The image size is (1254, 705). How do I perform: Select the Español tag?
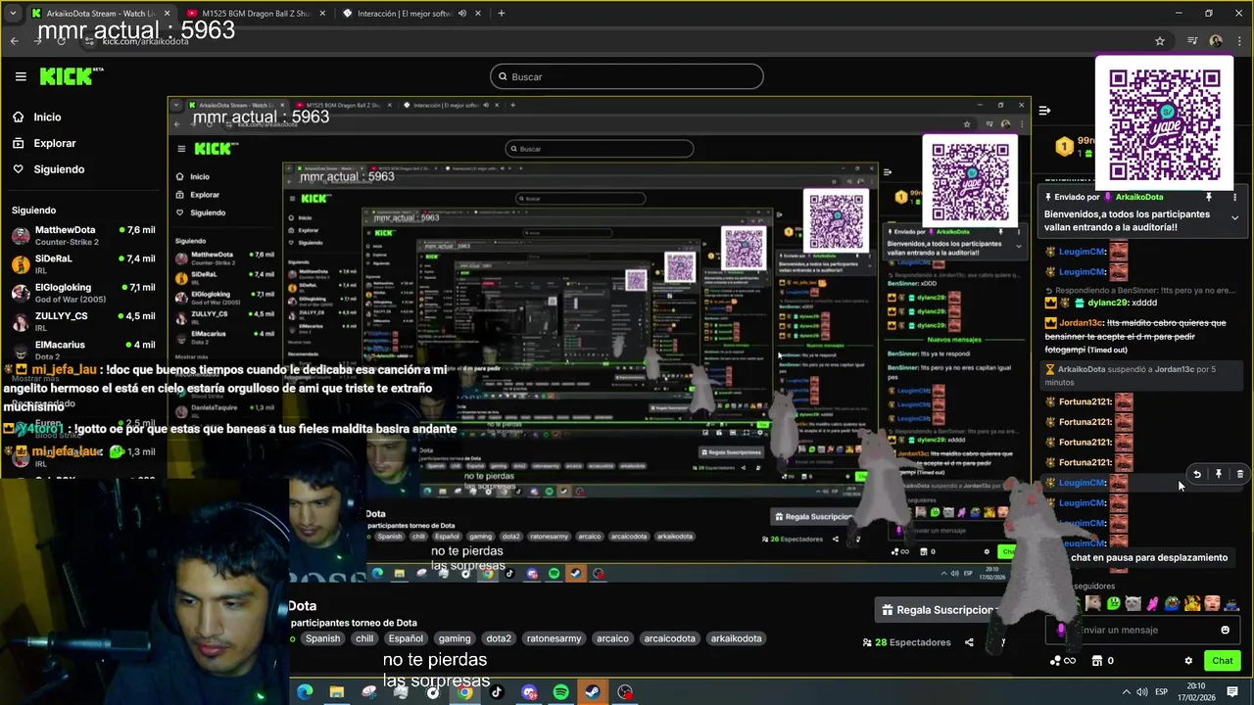pyautogui.click(x=406, y=638)
